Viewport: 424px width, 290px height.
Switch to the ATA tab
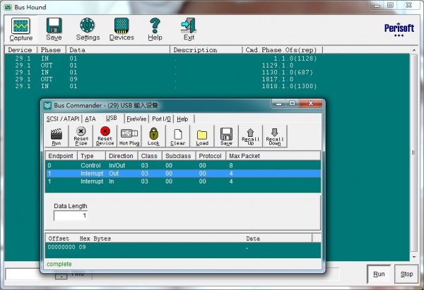coord(90,119)
